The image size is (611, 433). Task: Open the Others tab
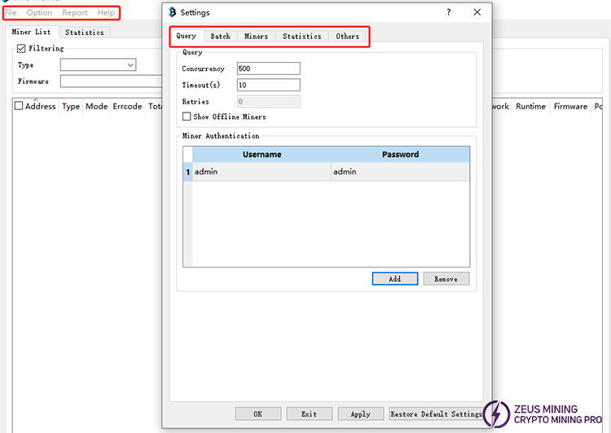pyautogui.click(x=347, y=36)
